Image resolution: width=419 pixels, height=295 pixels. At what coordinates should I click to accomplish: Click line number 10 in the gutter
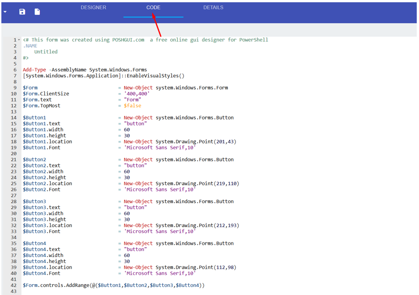[13, 94]
